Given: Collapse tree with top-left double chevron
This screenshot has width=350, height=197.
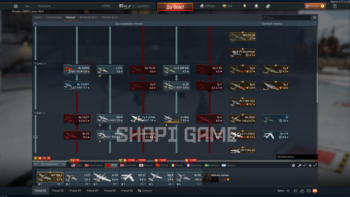Looking at the screenshot, I should click(35, 23).
